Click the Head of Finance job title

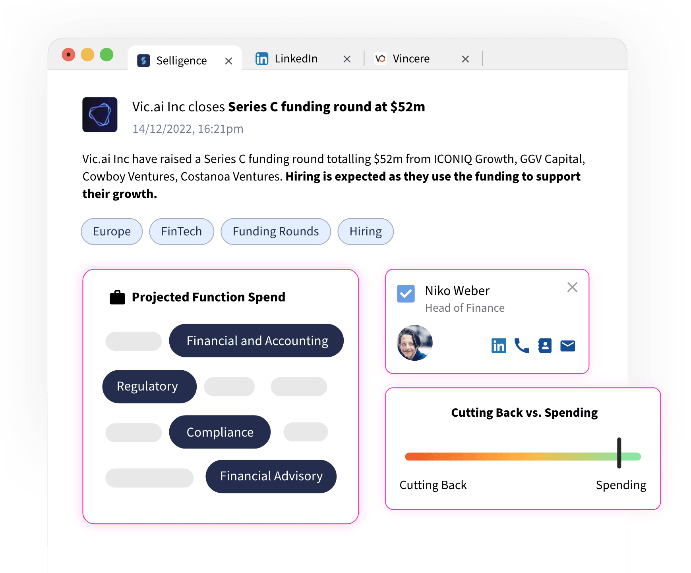(x=465, y=308)
